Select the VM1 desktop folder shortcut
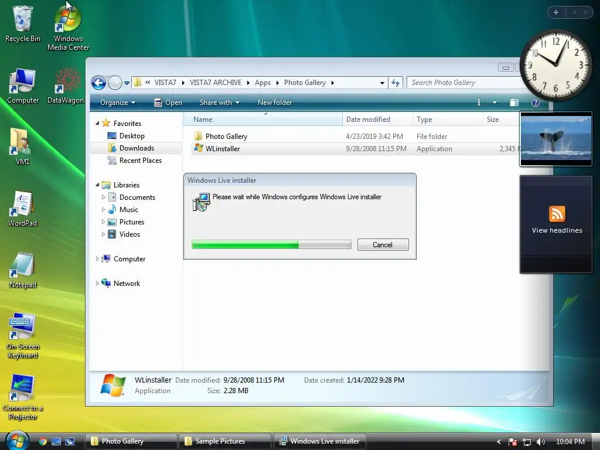This screenshot has width=600, height=450. click(22, 147)
